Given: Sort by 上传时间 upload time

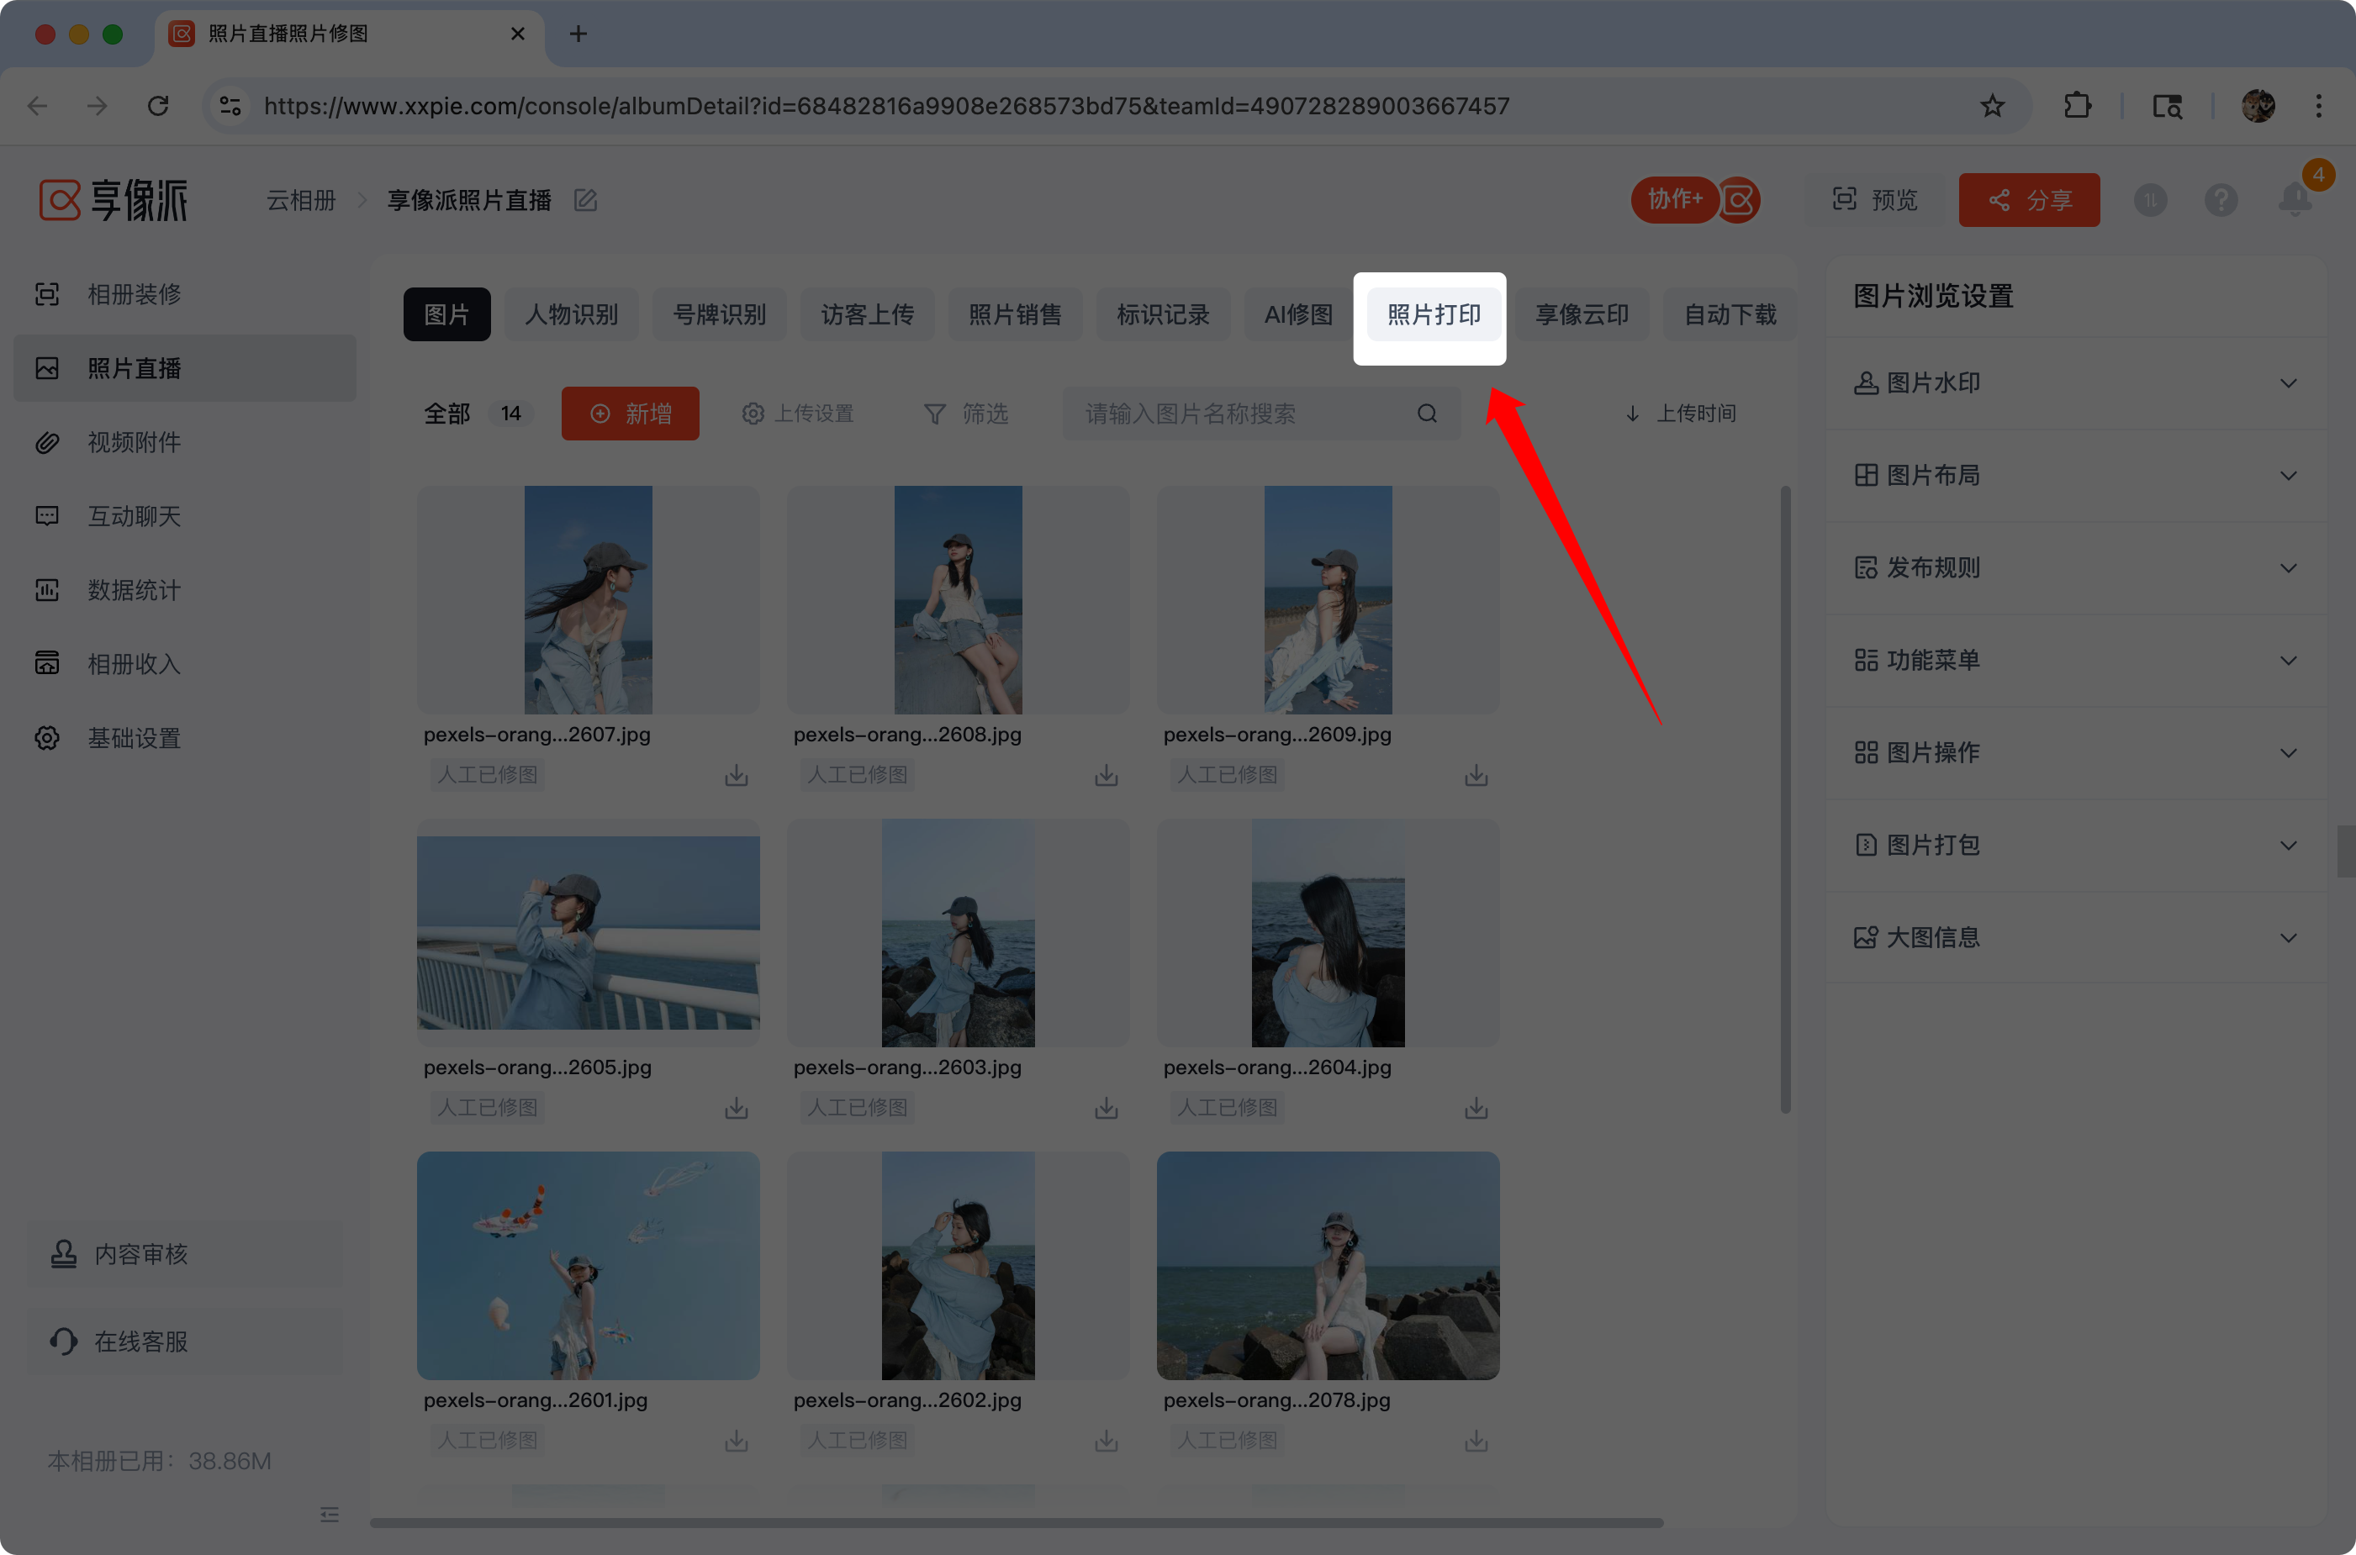Looking at the screenshot, I should click(1681, 414).
